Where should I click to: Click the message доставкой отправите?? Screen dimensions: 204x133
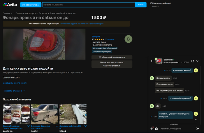tap(180, 98)
